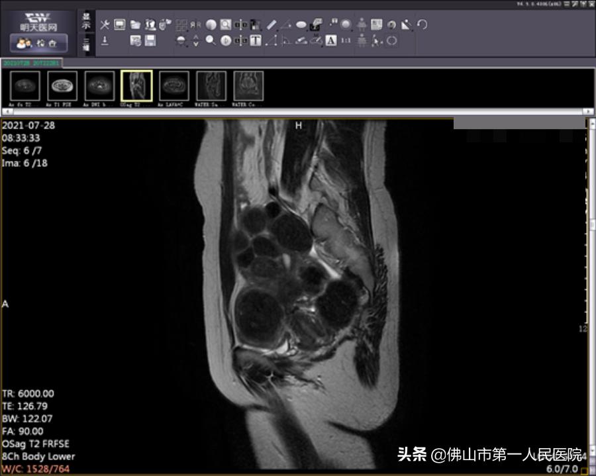Open the study folder icon
This screenshot has width=596, height=476.
[x=135, y=25]
